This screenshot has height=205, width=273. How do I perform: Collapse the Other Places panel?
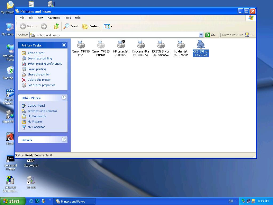click(x=64, y=98)
